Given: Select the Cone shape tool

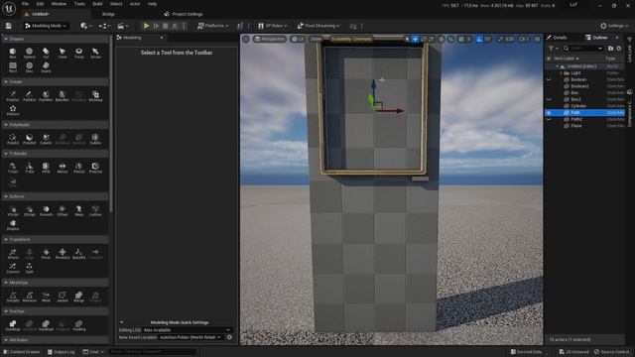Looking at the screenshot, I should pos(62,53).
